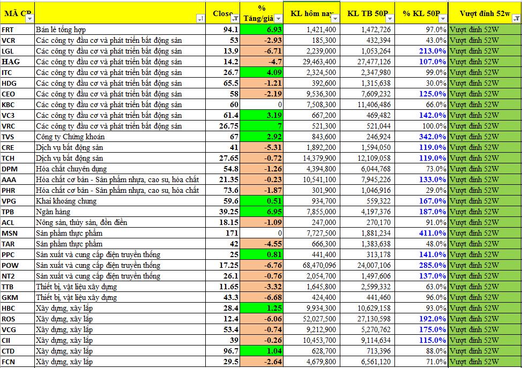
Task: Open the % KL 50P filter dropdown
Action: (443, 19)
